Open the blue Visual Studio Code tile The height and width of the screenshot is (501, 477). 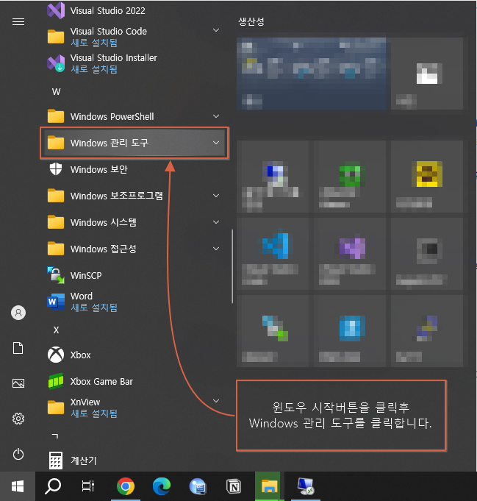click(273, 254)
